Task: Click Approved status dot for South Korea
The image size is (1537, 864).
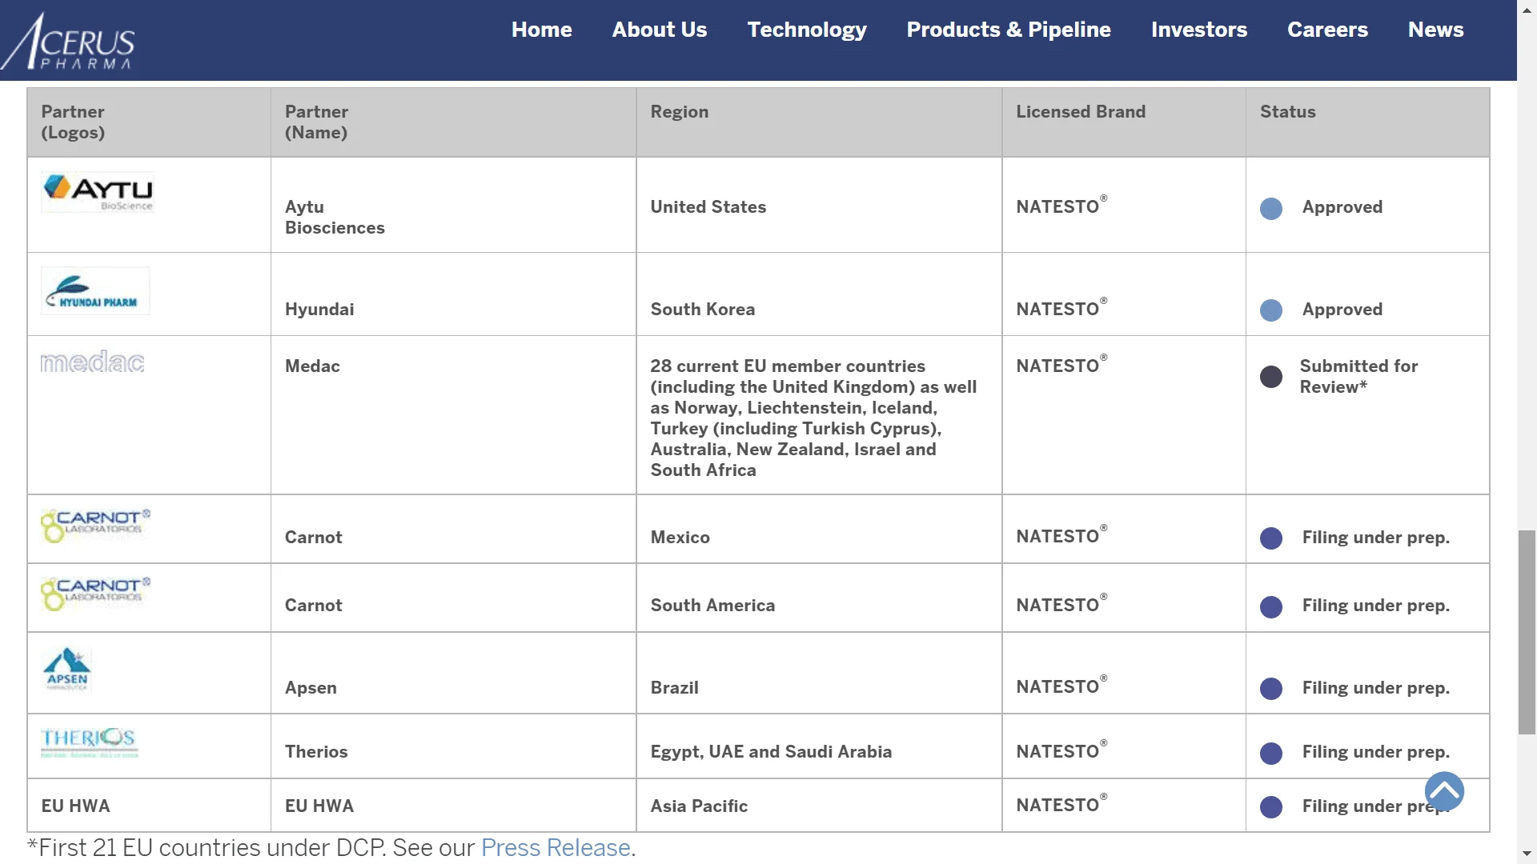Action: coord(1271,310)
